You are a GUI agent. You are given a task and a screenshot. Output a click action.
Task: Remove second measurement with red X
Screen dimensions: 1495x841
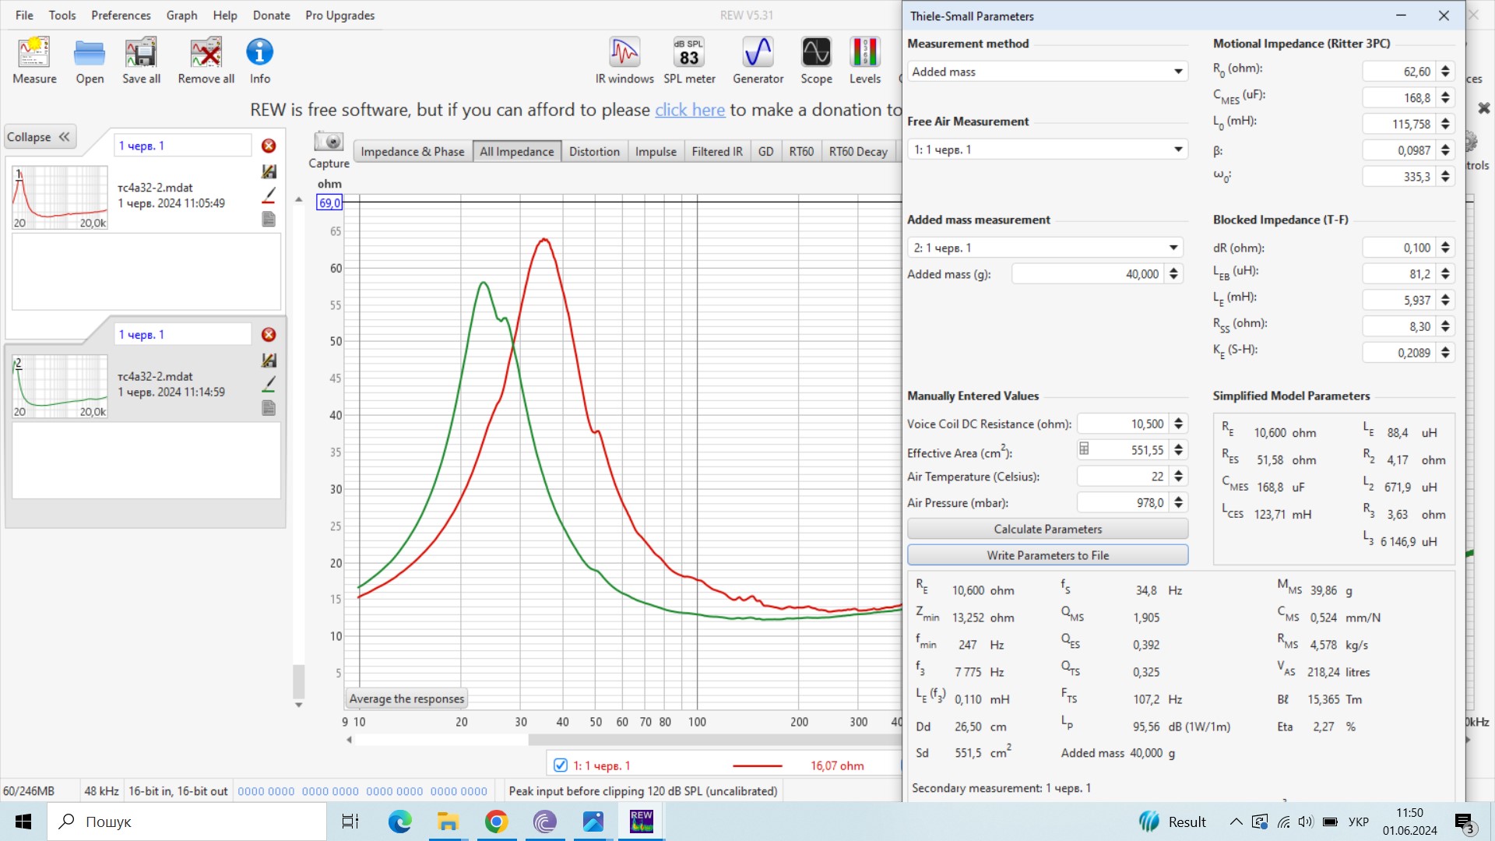269,335
